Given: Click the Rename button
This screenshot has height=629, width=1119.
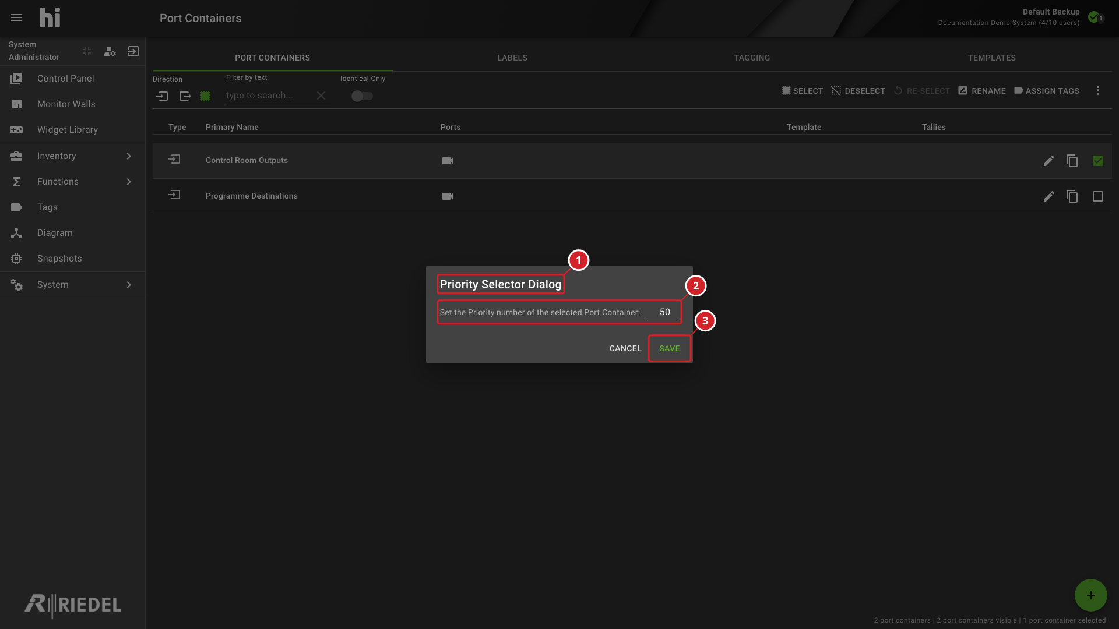Looking at the screenshot, I should click(982, 91).
